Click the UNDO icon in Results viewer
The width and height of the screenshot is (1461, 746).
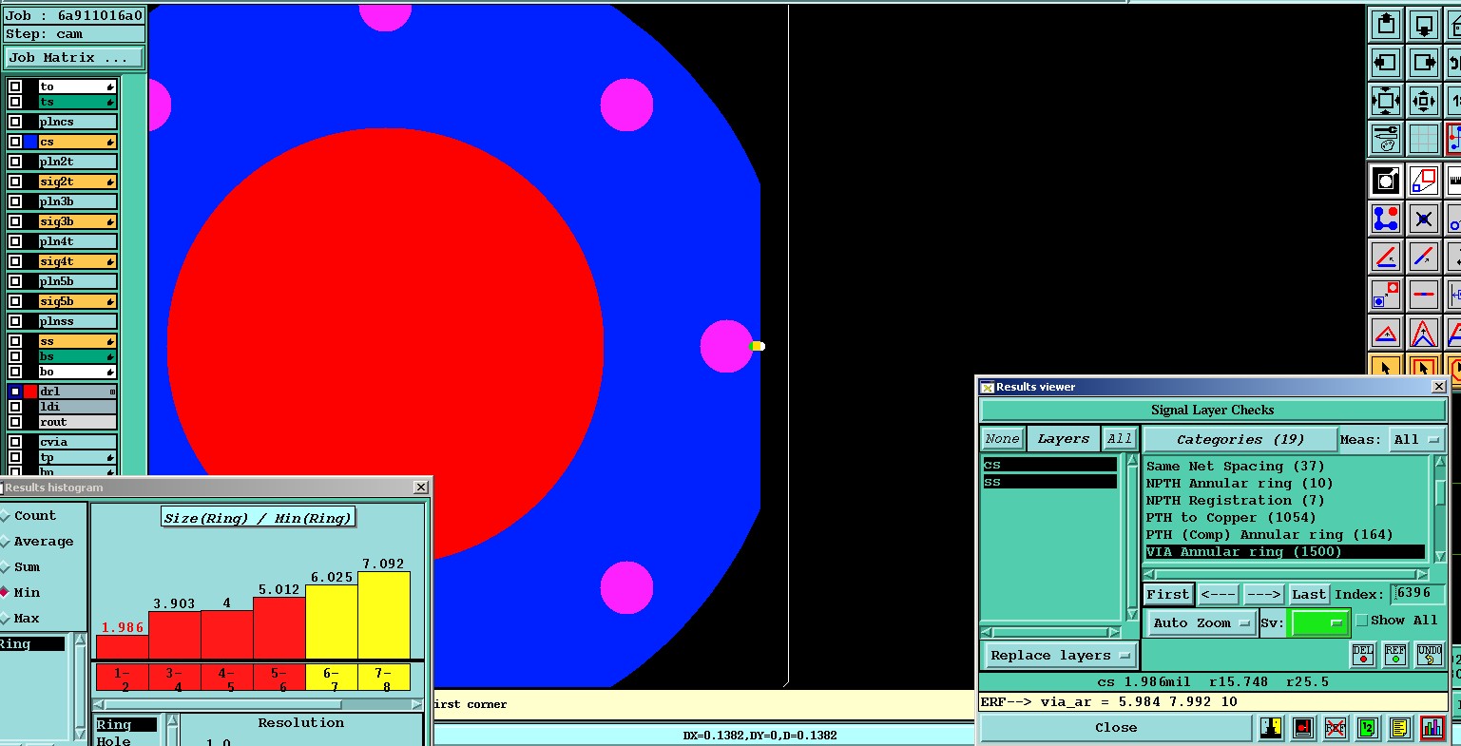pyautogui.click(x=1430, y=654)
